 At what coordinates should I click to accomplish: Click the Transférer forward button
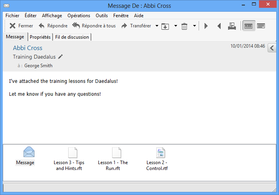tap(136, 26)
